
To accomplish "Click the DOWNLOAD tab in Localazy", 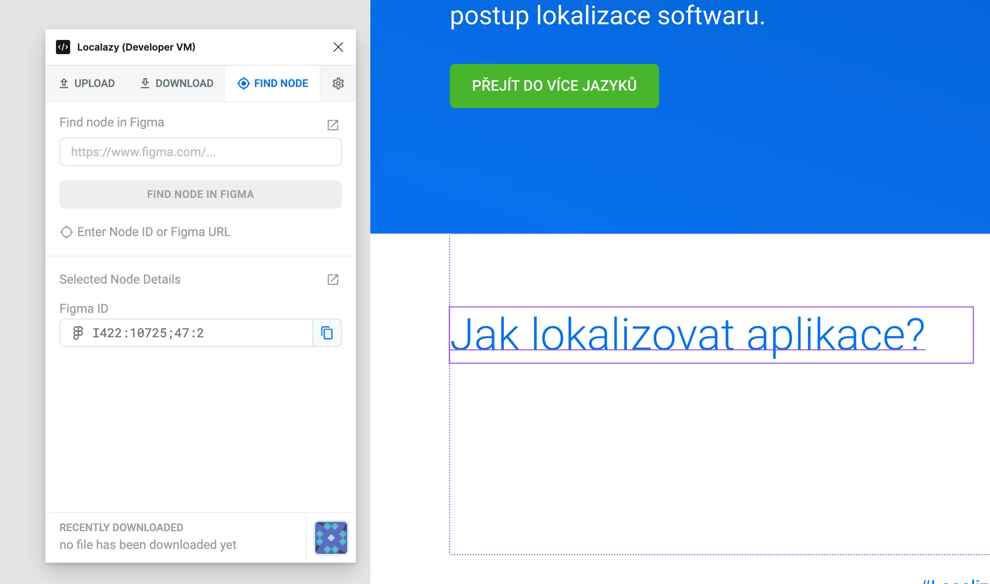I will click(176, 83).
